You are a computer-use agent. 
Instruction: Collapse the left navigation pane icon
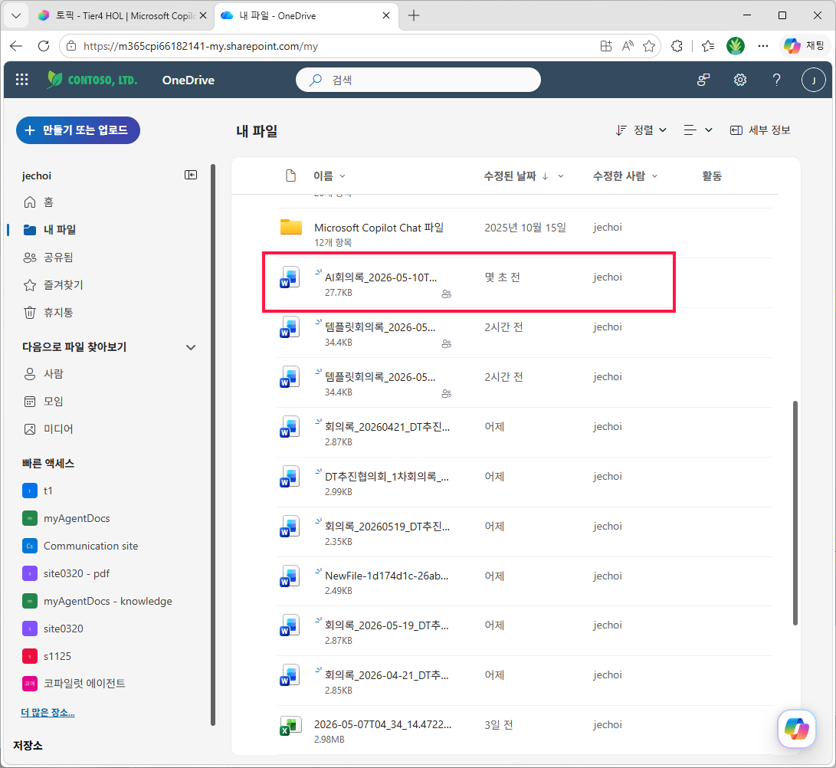click(190, 175)
